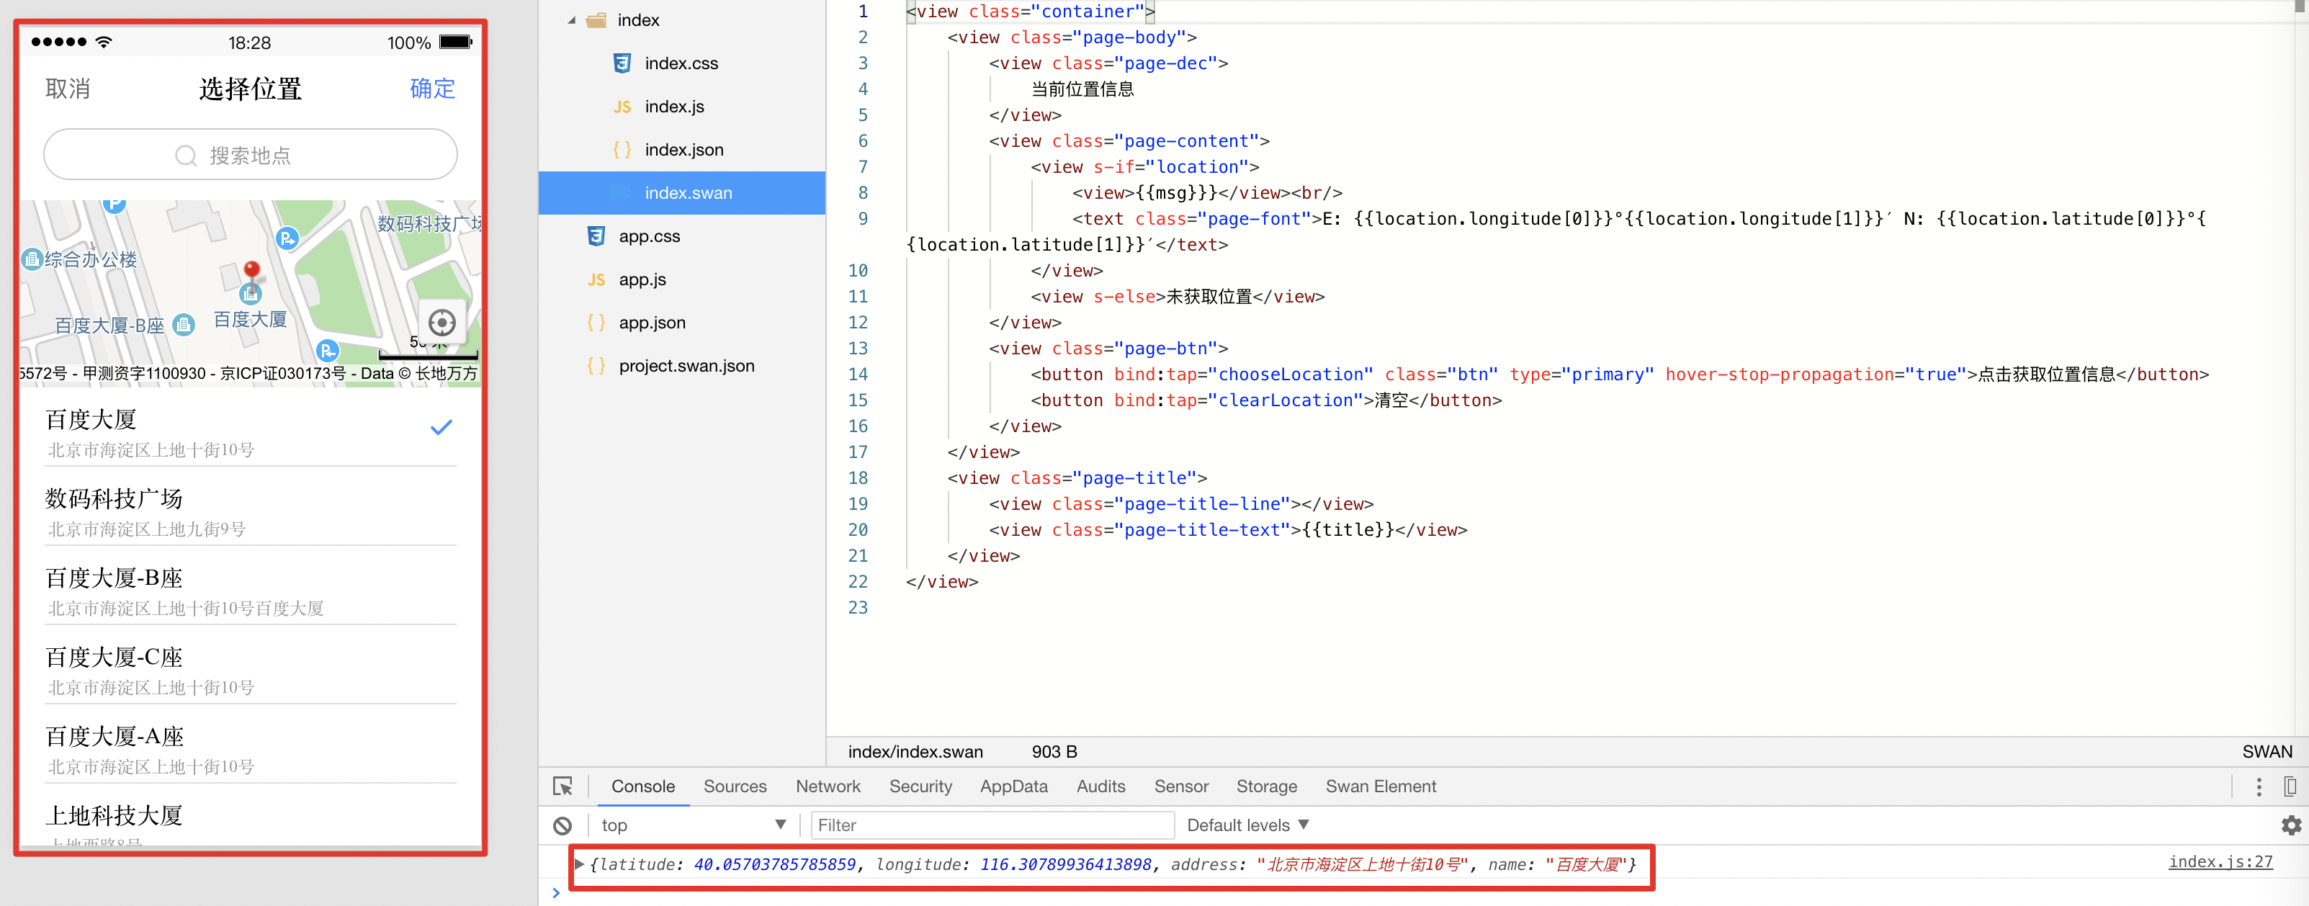Open Default levels dropdown
The width and height of the screenshot is (2309, 906).
pyautogui.click(x=1247, y=825)
